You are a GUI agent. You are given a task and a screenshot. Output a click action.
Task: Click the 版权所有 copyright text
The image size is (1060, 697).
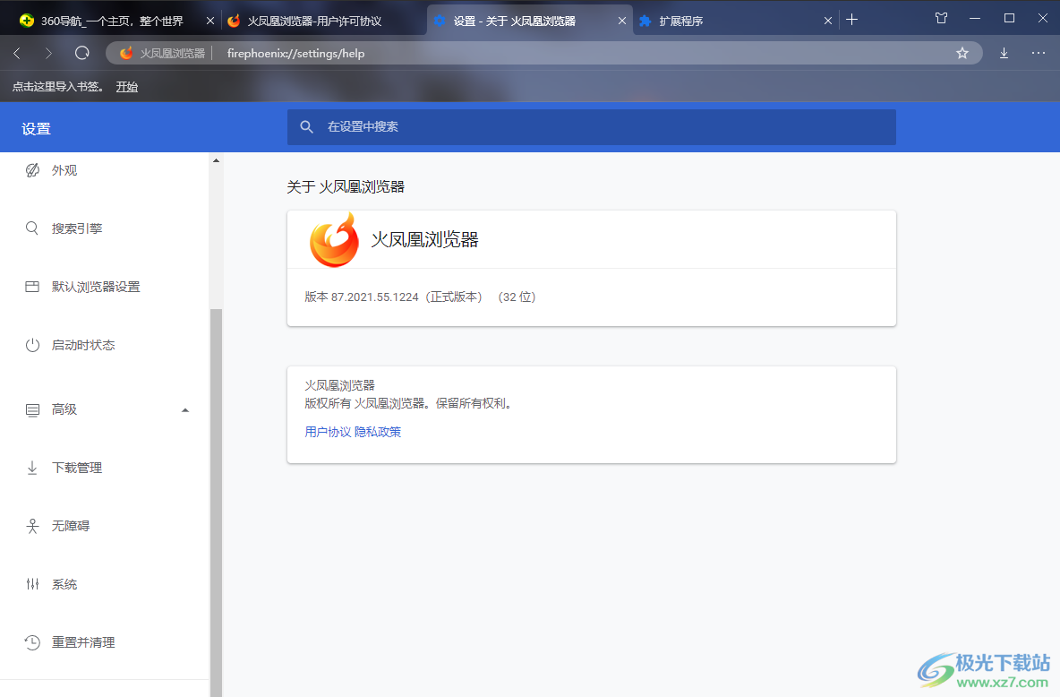(409, 403)
